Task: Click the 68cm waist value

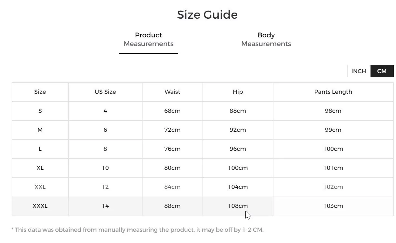Action: pos(172,111)
